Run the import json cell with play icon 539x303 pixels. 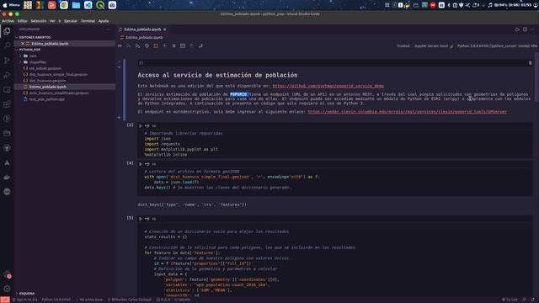[x=141, y=126]
